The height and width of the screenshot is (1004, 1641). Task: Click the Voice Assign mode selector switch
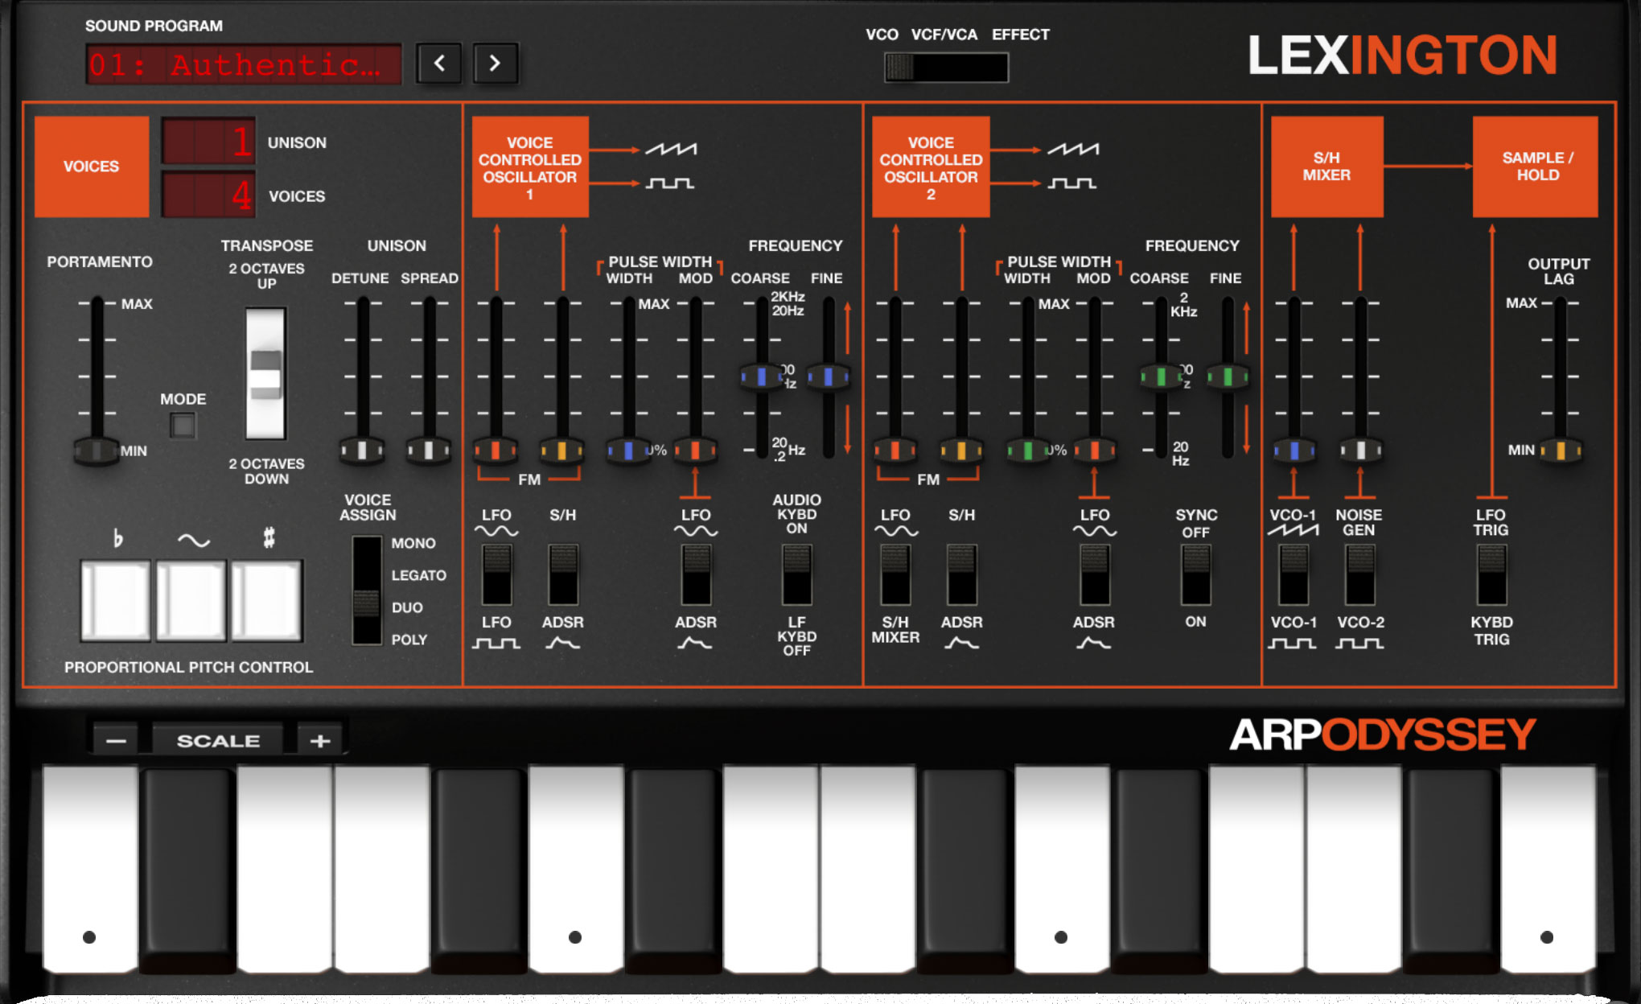[x=367, y=590]
